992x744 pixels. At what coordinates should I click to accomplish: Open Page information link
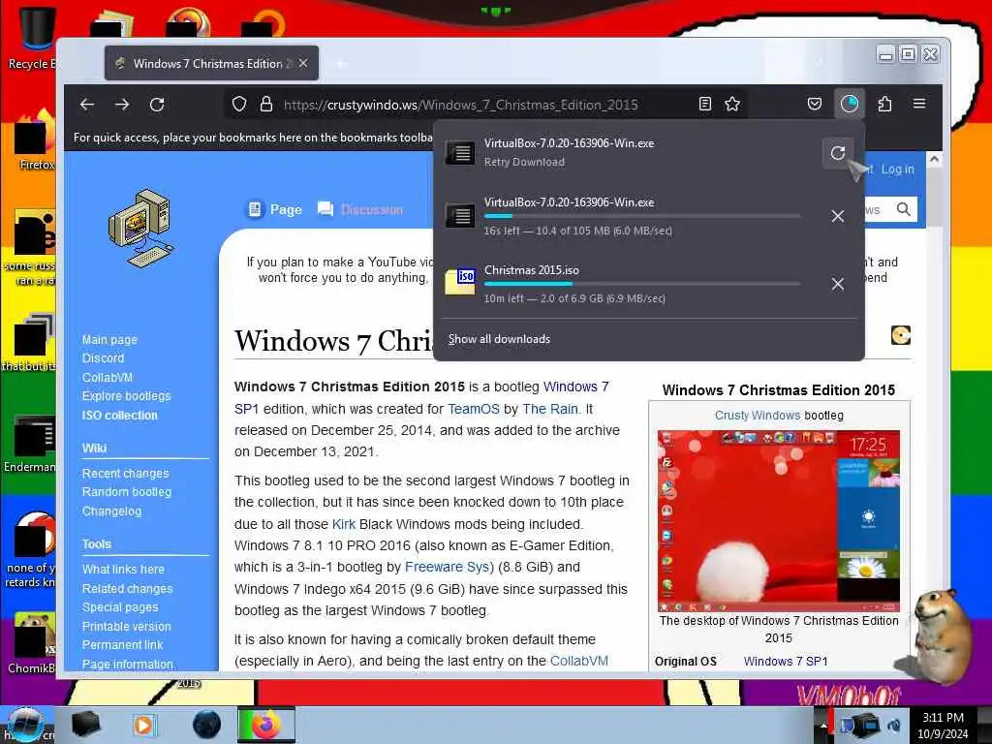click(127, 665)
